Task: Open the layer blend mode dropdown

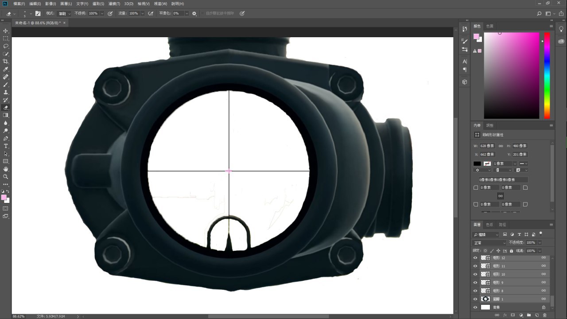Action: tap(489, 243)
